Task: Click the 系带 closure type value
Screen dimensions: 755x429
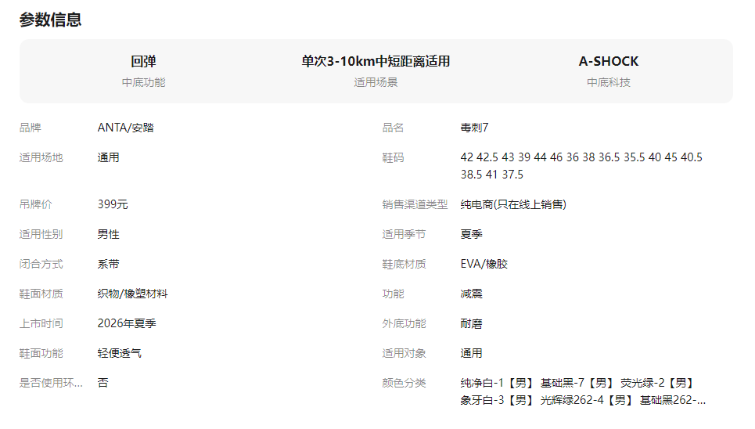Action: point(109,264)
